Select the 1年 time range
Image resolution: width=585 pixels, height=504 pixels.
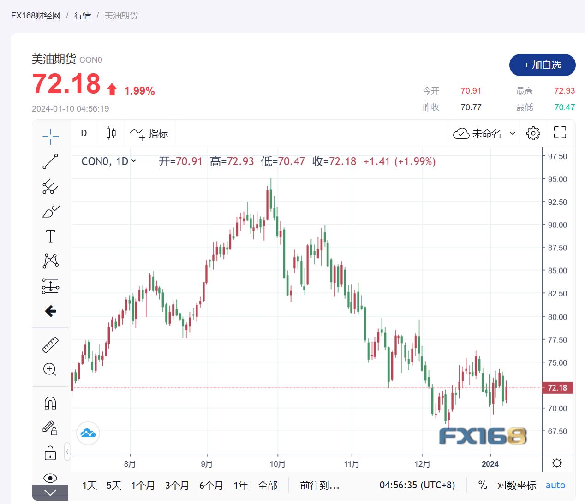(240, 485)
